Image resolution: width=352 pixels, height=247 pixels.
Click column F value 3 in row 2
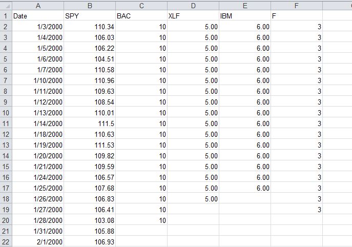(297, 27)
